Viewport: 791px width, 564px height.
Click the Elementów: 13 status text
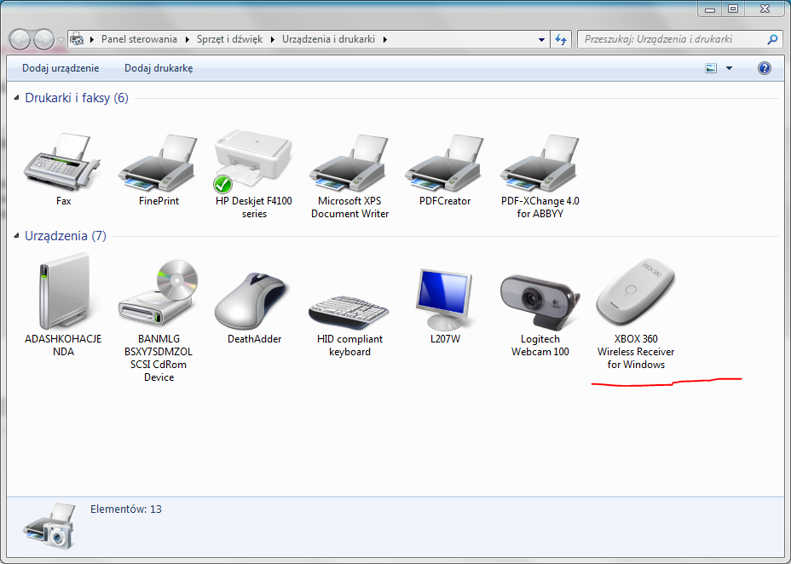click(126, 509)
